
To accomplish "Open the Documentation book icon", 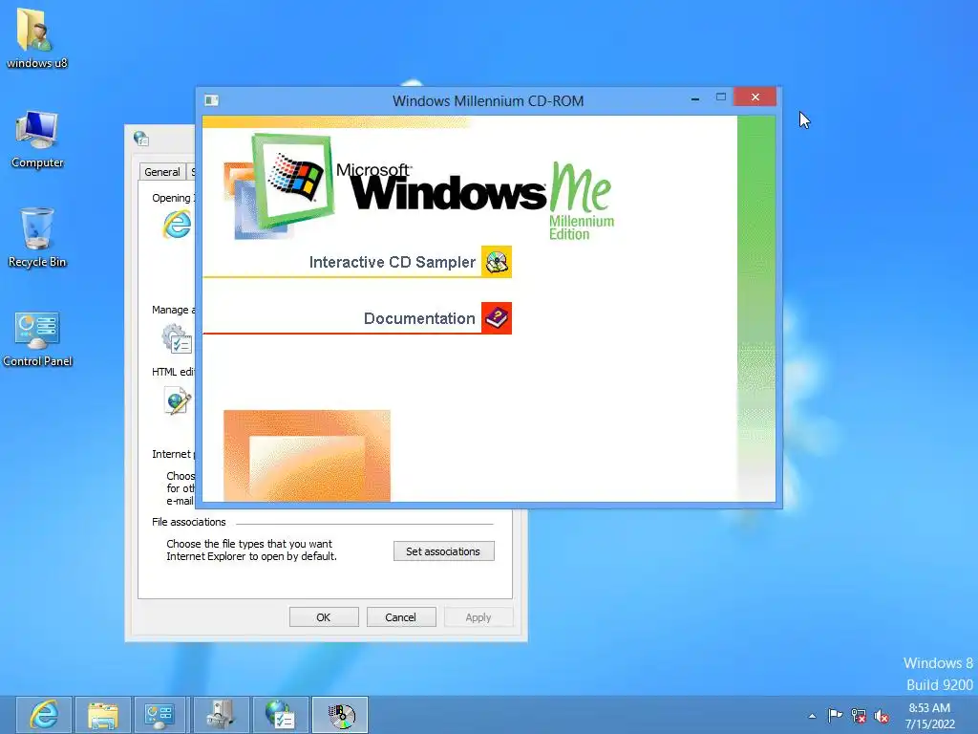I will pos(497,318).
